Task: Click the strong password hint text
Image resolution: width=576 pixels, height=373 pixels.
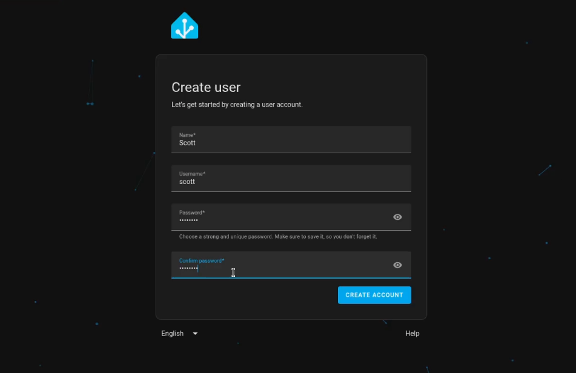Action: pyautogui.click(x=278, y=236)
